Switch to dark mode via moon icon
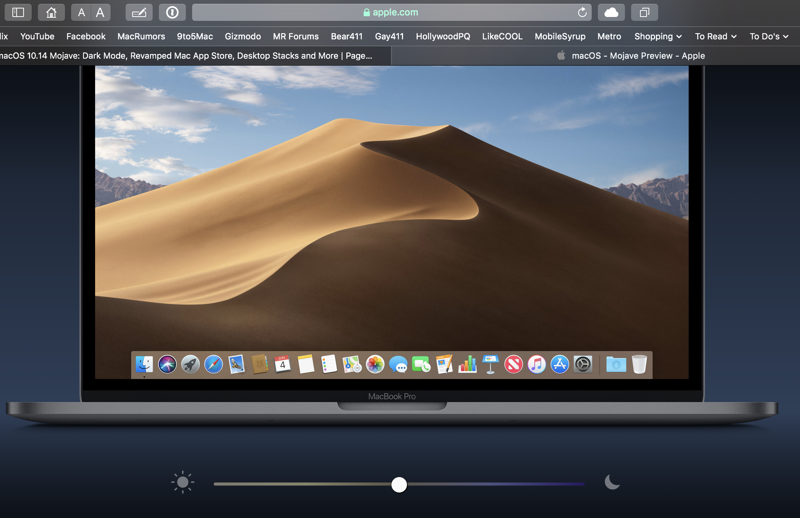Image resolution: width=800 pixels, height=518 pixels. (612, 482)
